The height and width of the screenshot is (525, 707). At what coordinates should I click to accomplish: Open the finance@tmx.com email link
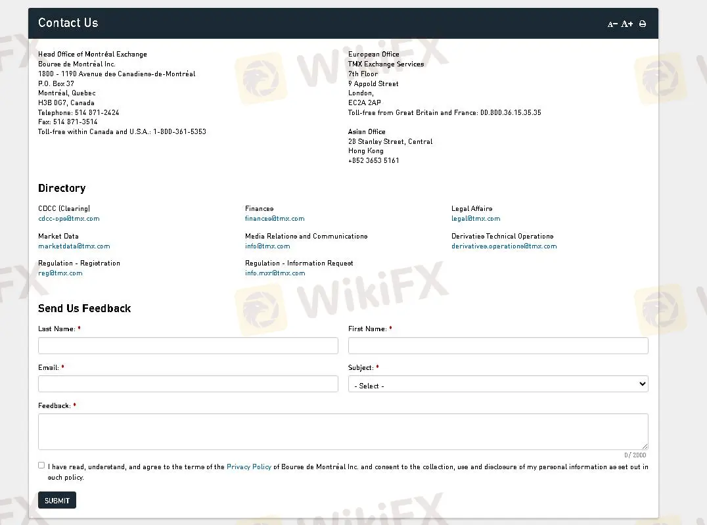(275, 219)
